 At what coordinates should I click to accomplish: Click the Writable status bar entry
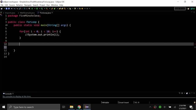pyautogui.click(x=105, y=103)
